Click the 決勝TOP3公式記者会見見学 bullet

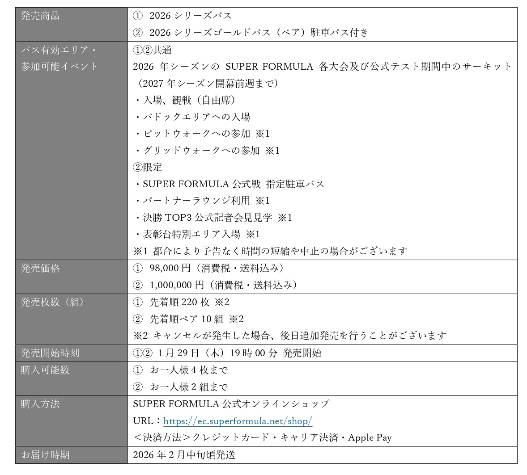click(x=213, y=218)
